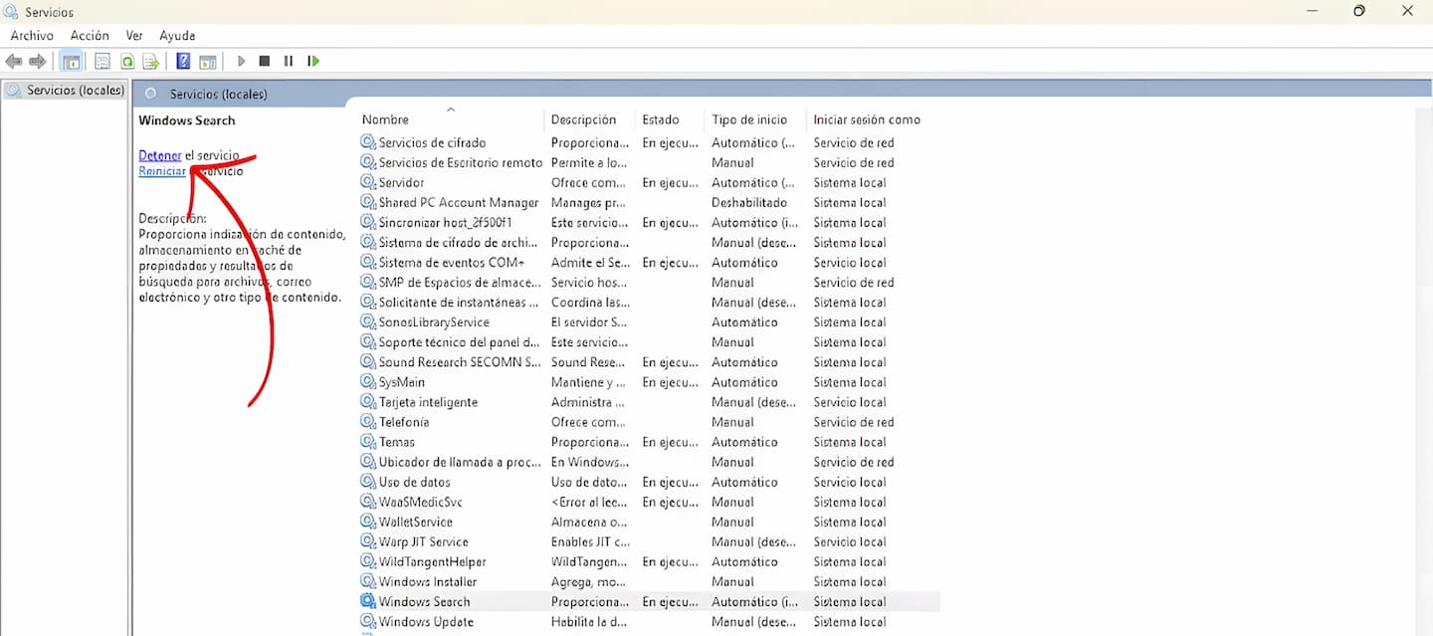Click the Export list toolbar icon
The image size is (1433, 636).
(151, 62)
